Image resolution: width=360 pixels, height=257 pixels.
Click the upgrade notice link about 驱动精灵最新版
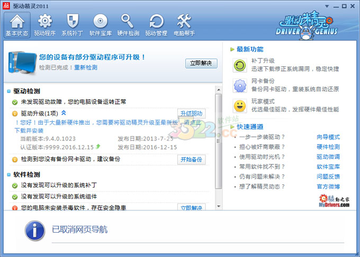108,122
